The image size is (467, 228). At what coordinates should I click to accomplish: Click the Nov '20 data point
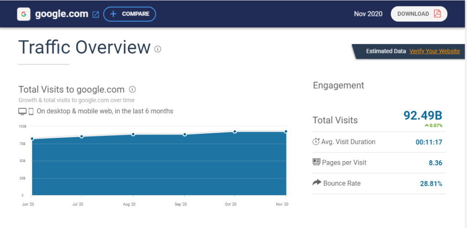point(286,132)
